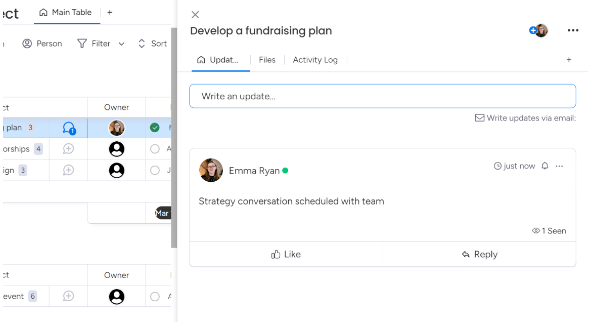Click add-update bubble in the sponsorships row
The image size is (590, 322).
pos(68,149)
